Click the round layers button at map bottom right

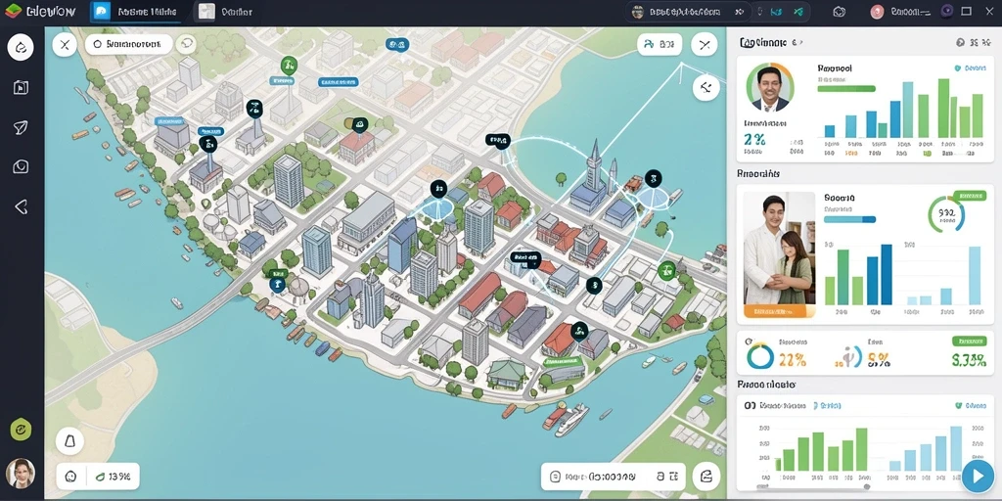click(706, 477)
